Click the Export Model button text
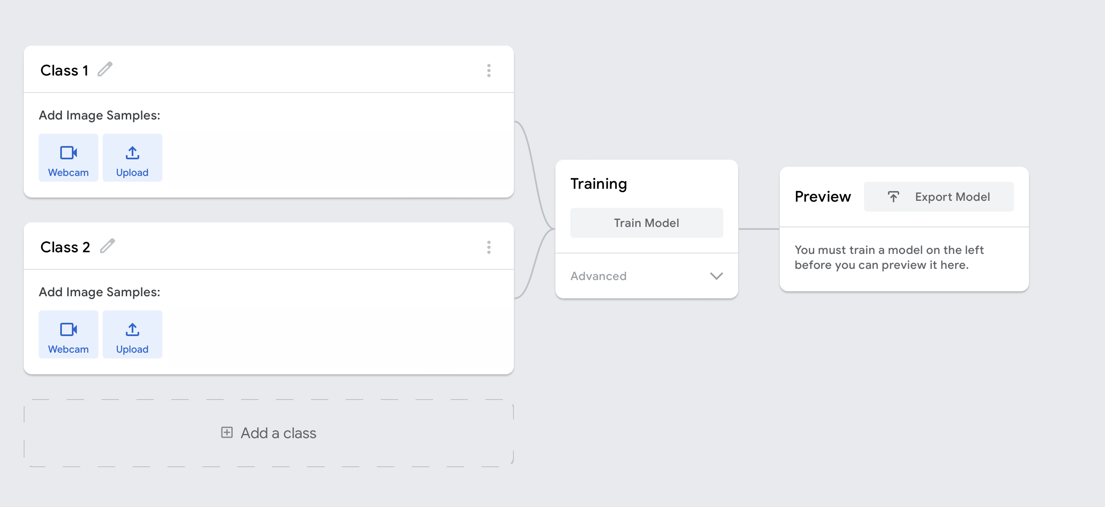This screenshot has width=1105, height=507. click(952, 197)
